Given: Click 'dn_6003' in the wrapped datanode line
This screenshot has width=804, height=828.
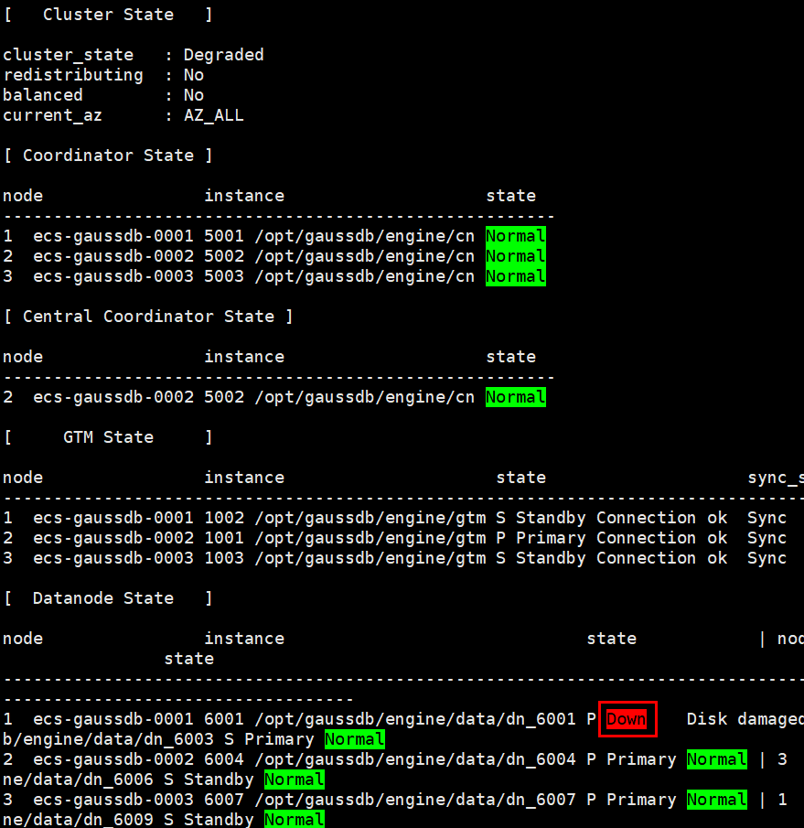Looking at the screenshot, I should point(179,739).
